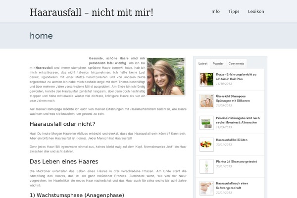Open the Priorin Erfahrungsbericht nach sechs Monaten post

click(x=238, y=120)
